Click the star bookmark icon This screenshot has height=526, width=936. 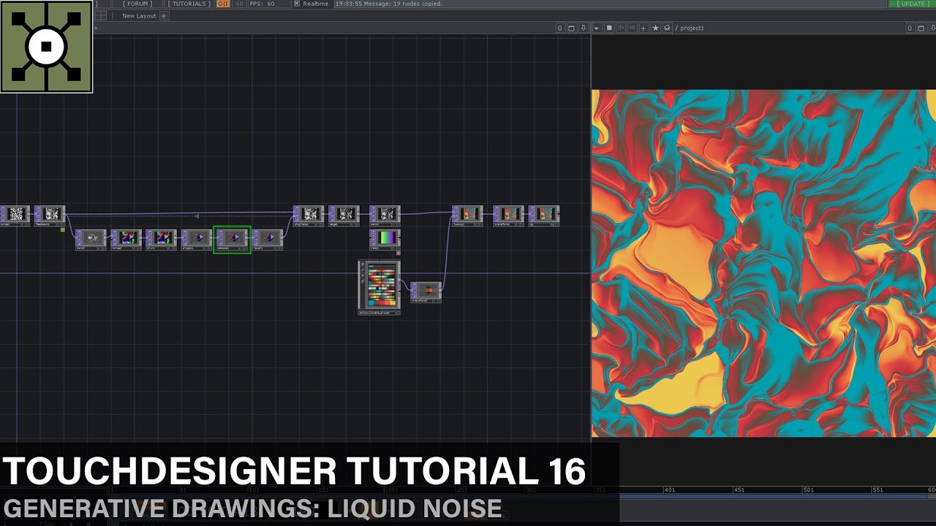655,28
